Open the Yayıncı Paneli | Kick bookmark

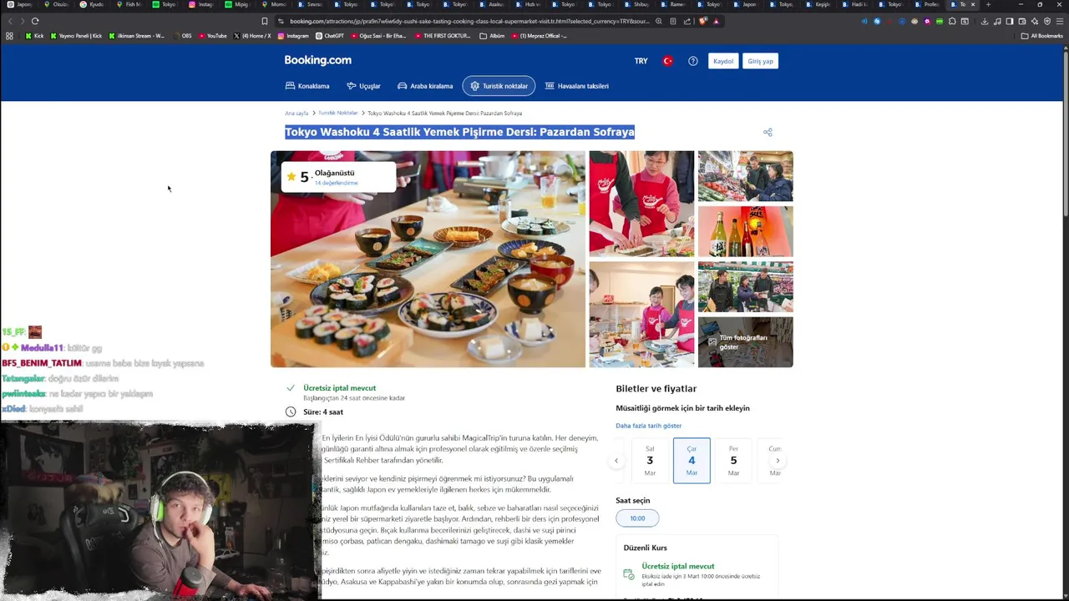point(76,36)
